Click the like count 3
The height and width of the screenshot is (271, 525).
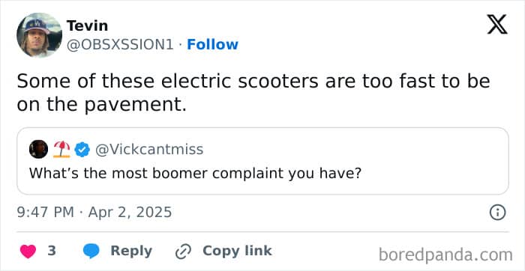(x=52, y=251)
